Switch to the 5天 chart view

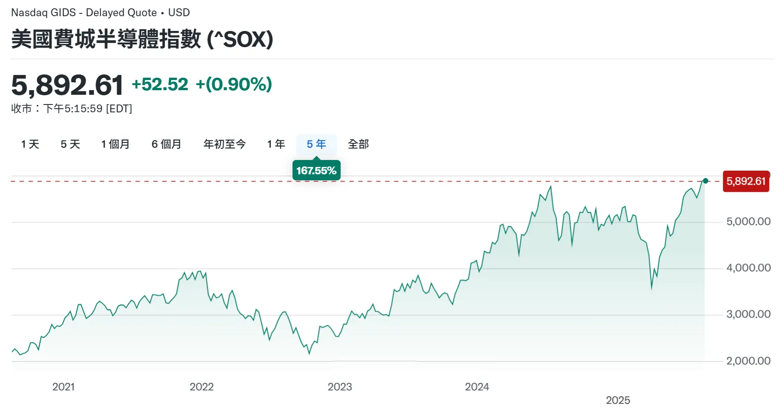(x=70, y=144)
